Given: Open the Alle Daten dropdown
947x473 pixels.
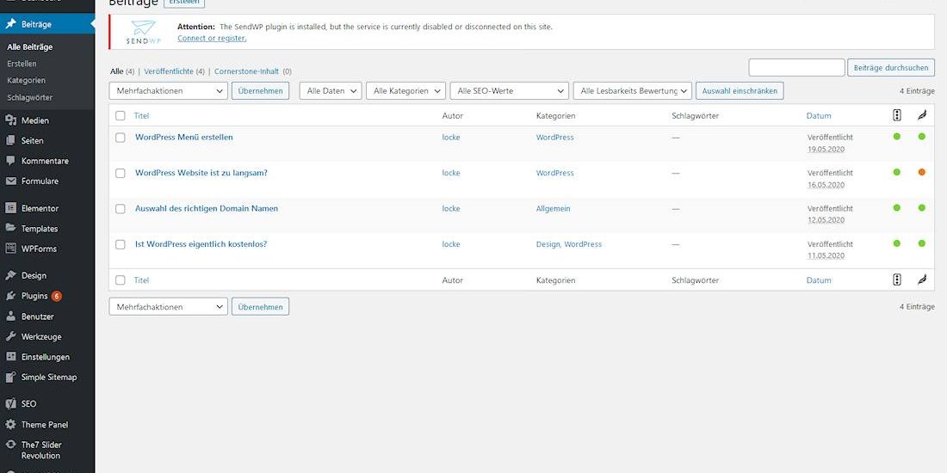Looking at the screenshot, I should [x=331, y=91].
